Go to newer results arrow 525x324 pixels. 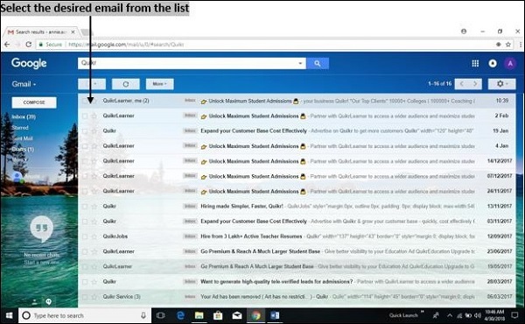(x=461, y=84)
